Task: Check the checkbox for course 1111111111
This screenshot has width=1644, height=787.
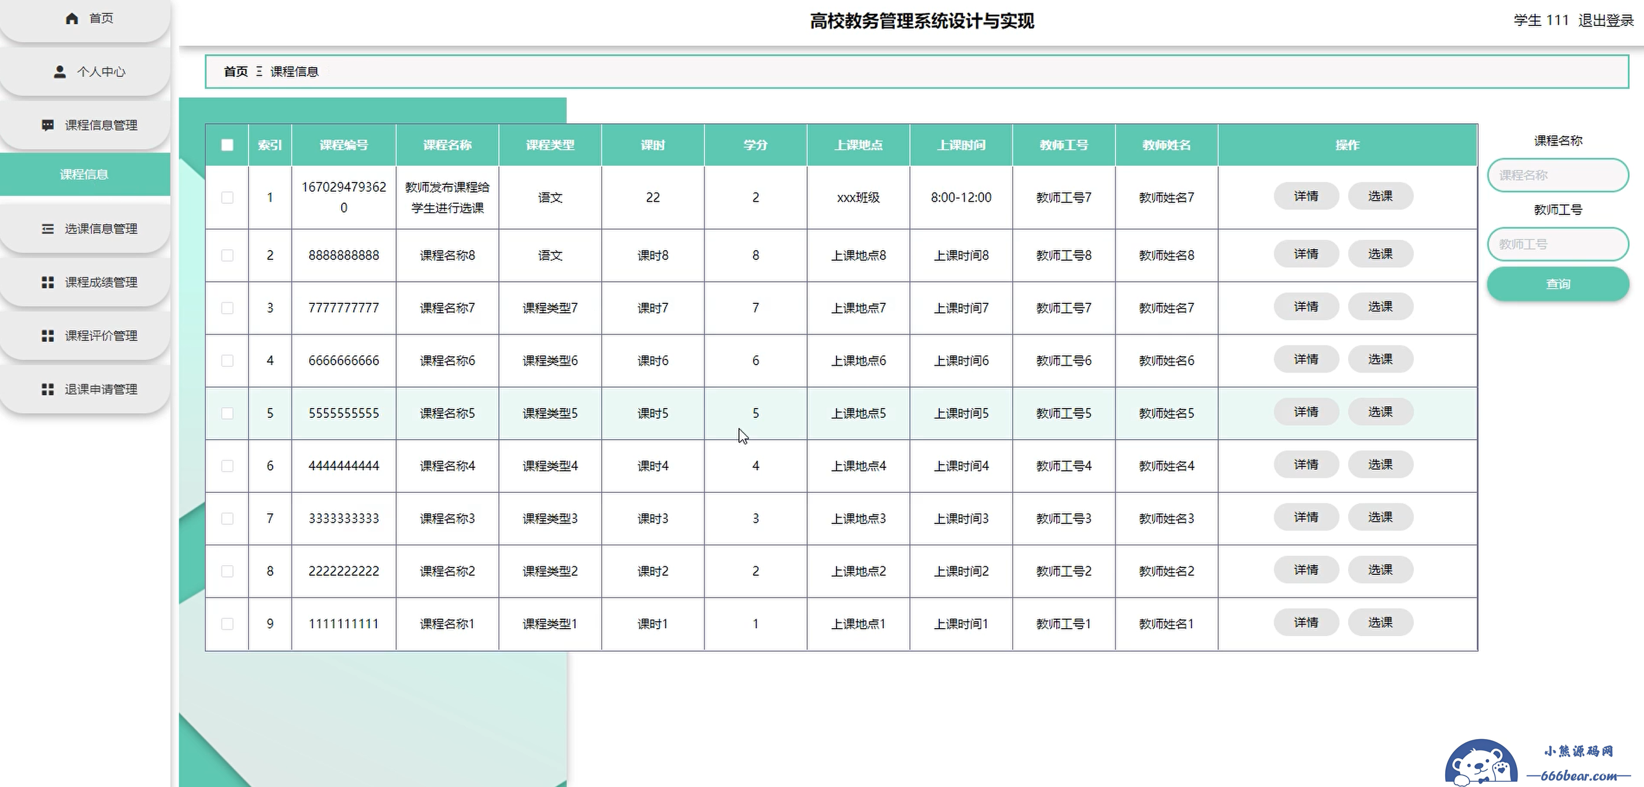Action: pyautogui.click(x=227, y=623)
